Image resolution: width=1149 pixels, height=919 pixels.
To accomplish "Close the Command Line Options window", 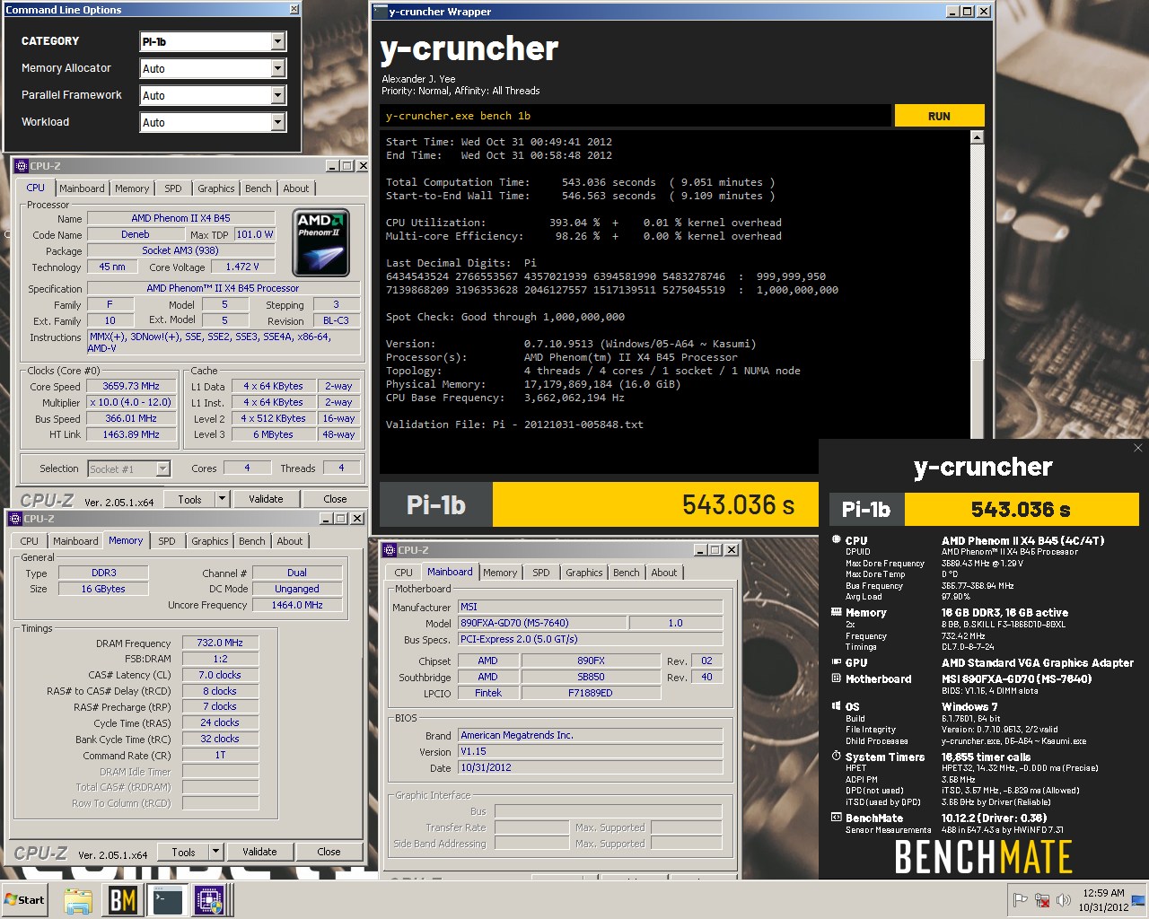I will click(x=294, y=9).
